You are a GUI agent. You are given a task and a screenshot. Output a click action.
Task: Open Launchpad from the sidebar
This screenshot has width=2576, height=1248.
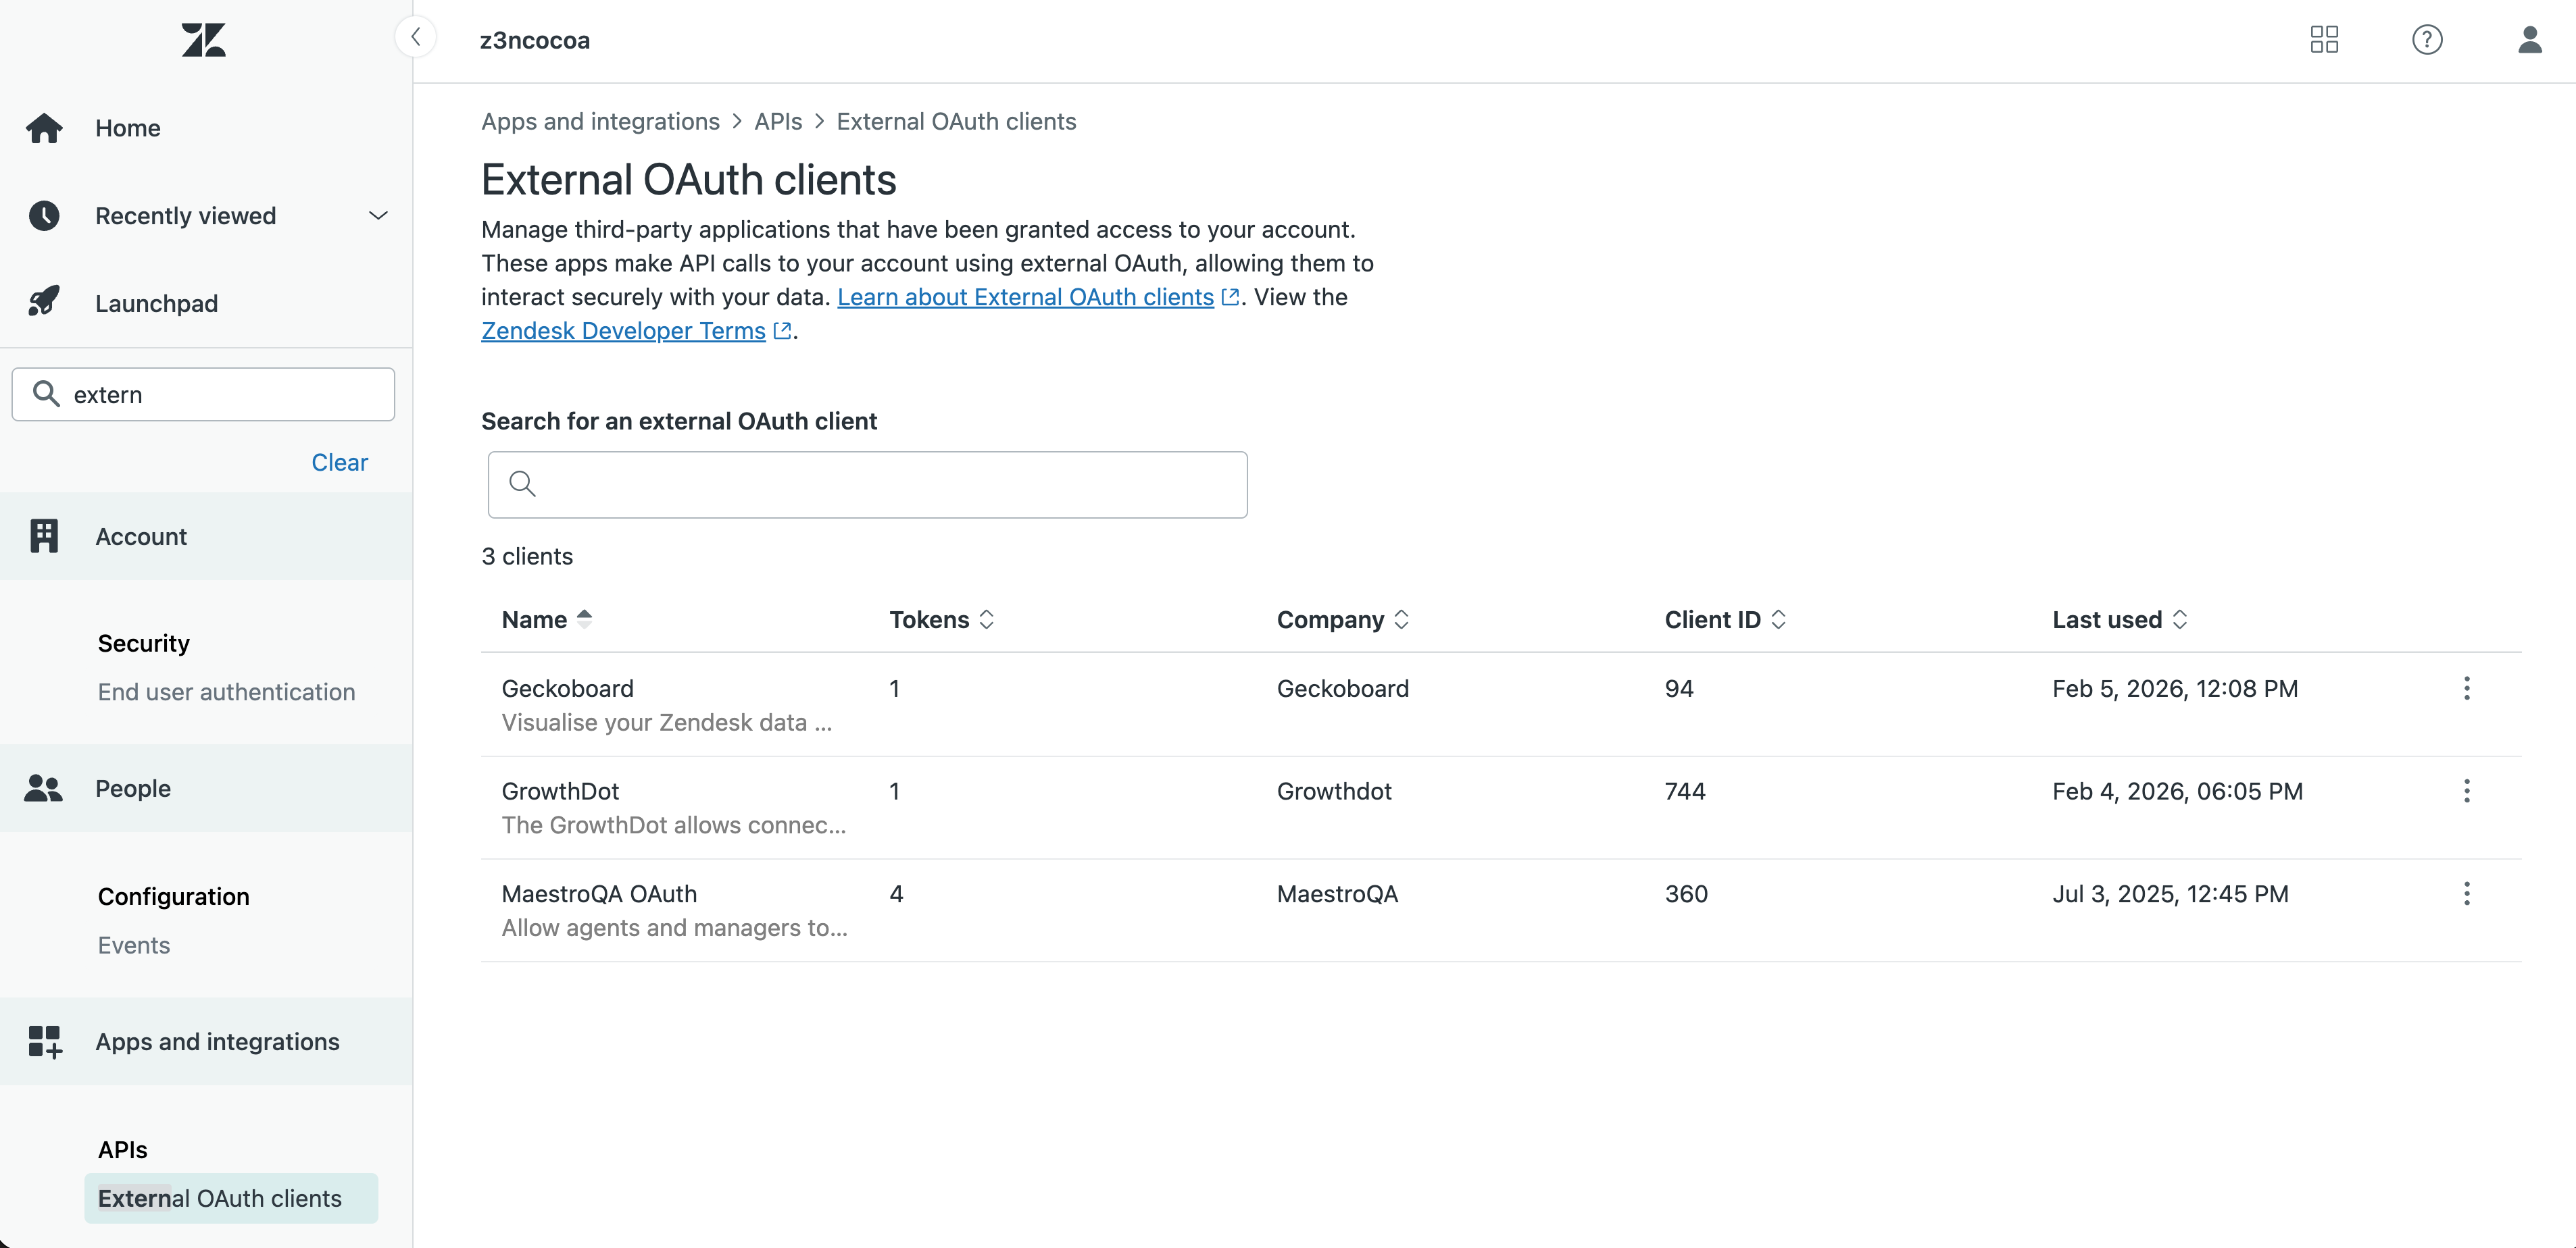(156, 304)
